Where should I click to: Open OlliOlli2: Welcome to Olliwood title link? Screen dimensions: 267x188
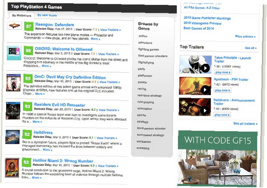pyautogui.click(x=64, y=49)
